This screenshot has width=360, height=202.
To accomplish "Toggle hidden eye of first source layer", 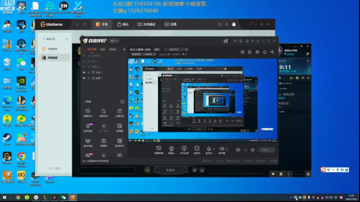I will (x=84, y=56).
